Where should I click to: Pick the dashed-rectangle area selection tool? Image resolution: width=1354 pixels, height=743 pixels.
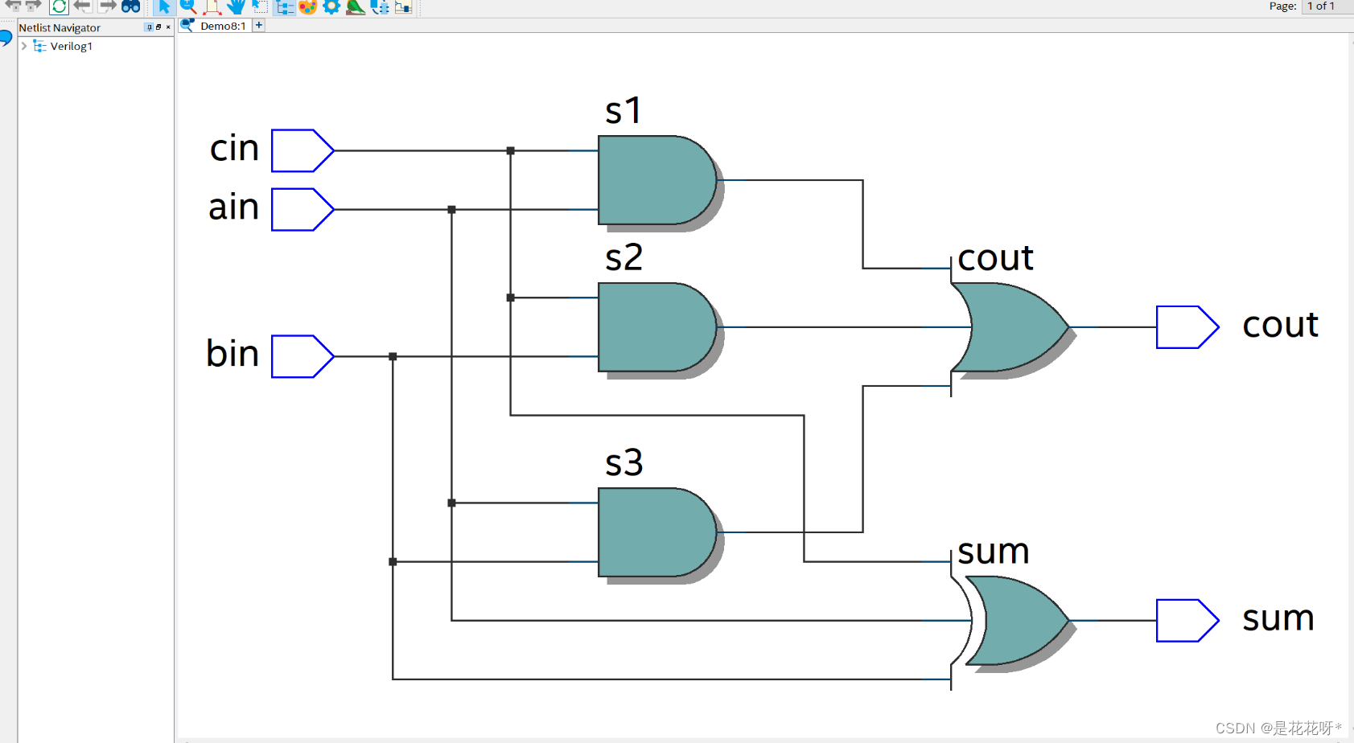click(260, 6)
